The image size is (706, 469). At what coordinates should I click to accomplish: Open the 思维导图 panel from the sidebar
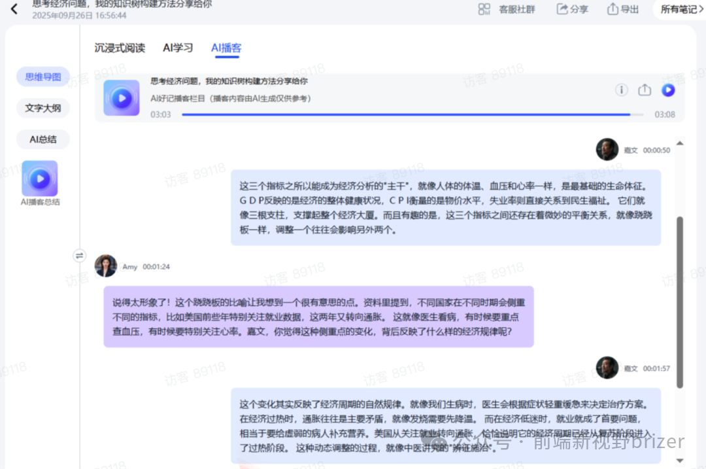pyautogui.click(x=42, y=77)
